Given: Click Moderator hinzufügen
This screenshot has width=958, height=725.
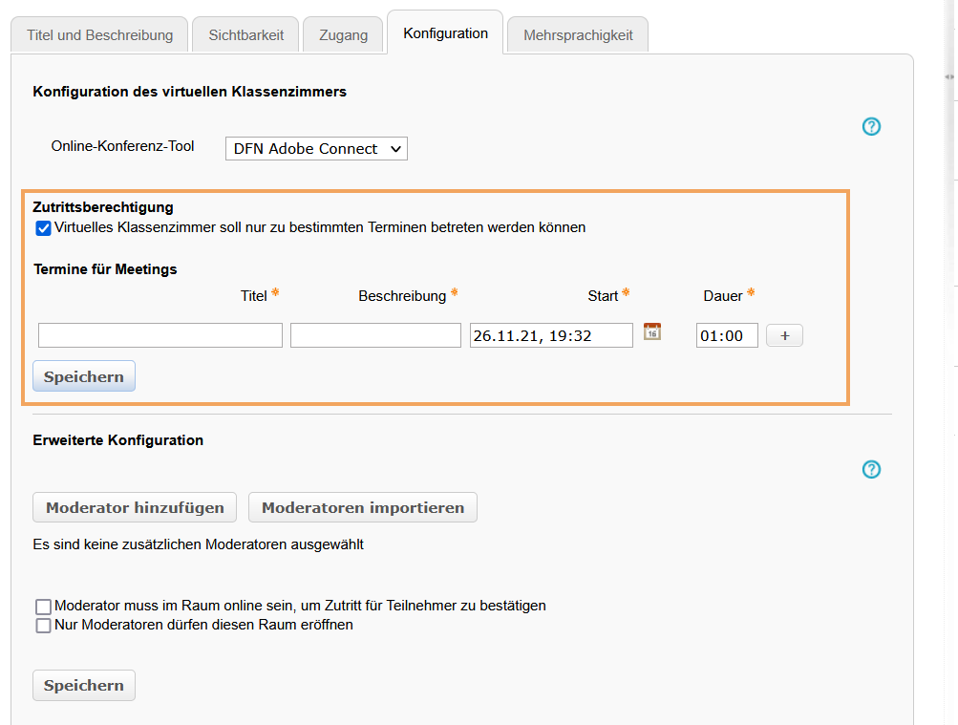Looking at the screenshot, I should point(134,507).
